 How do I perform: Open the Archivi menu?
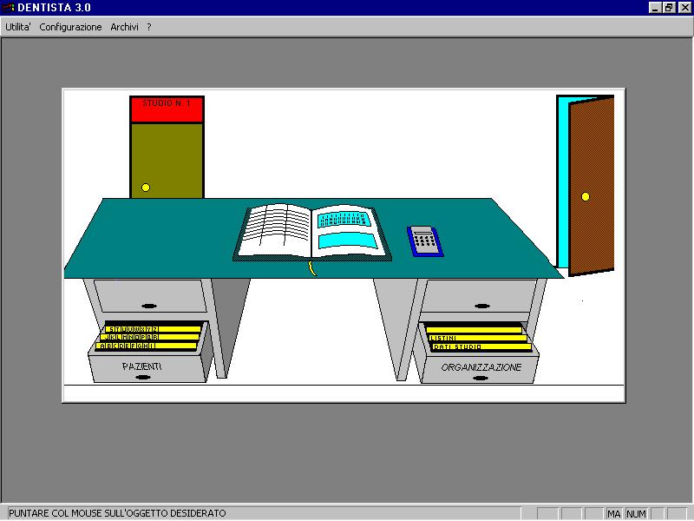coord(124,27)
